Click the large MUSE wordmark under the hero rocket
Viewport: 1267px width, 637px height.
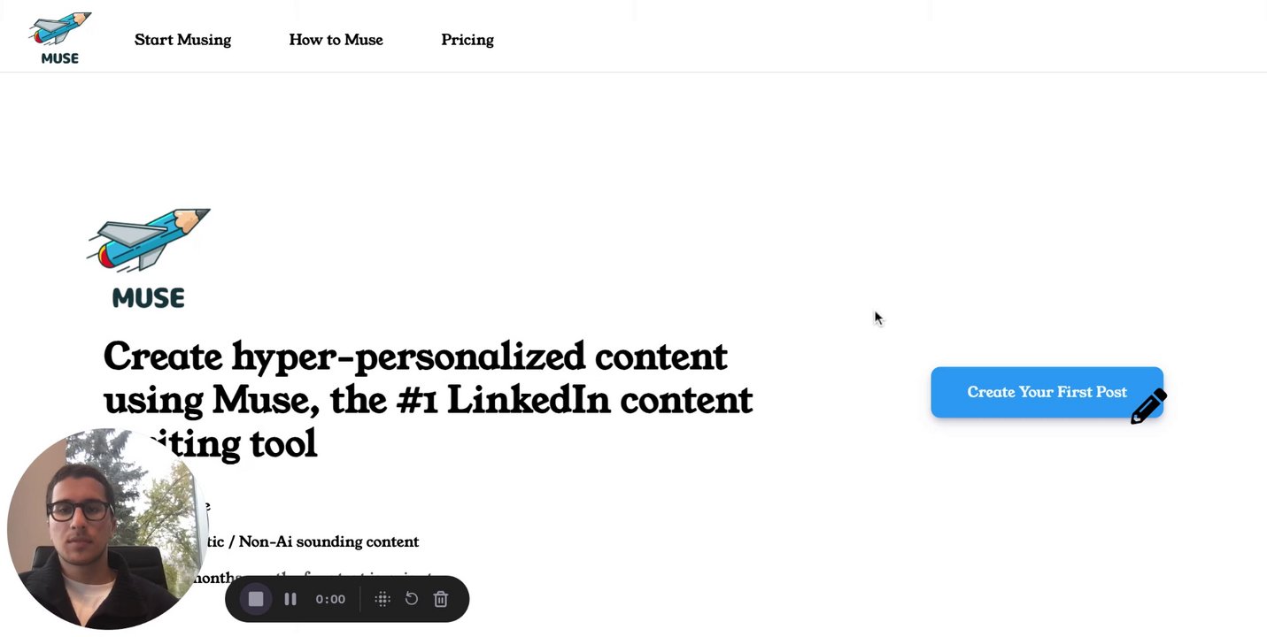[149, 298]
